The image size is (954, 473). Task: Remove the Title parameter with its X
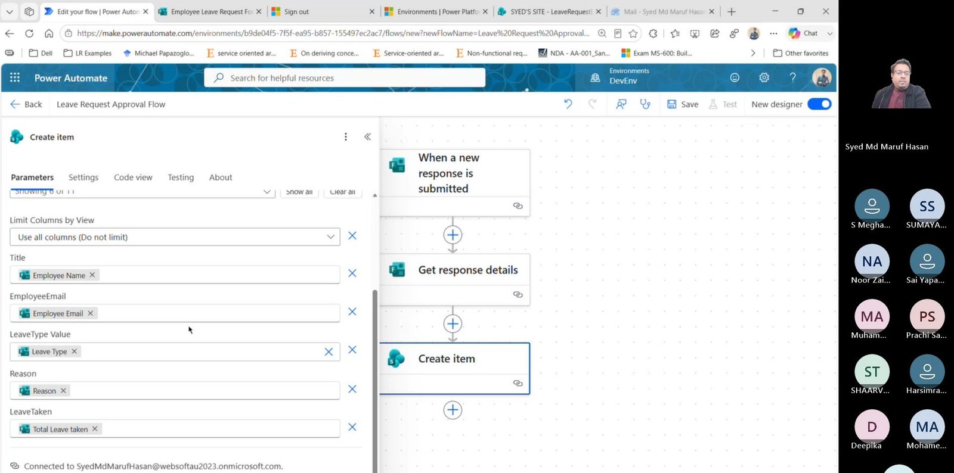click(352, 273)
